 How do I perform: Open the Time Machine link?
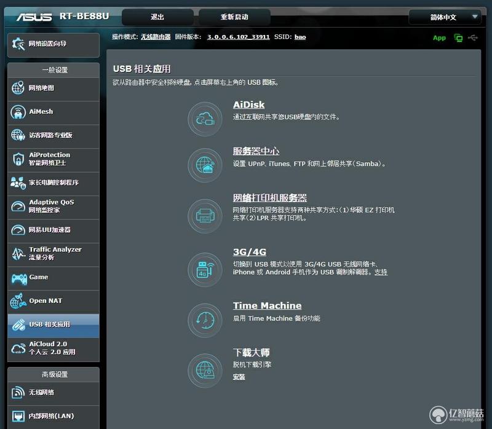267,305
